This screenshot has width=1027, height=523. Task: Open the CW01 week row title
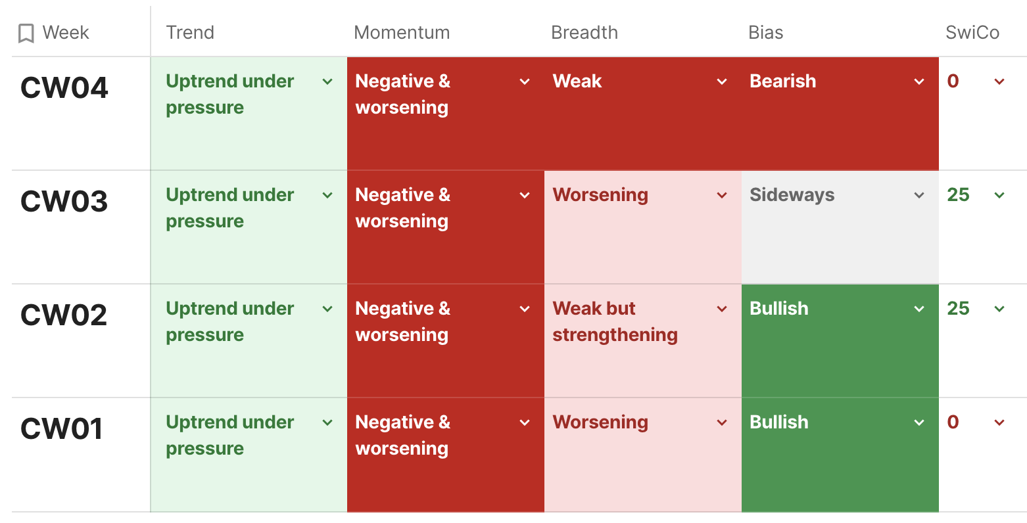(x=62, y=429)
